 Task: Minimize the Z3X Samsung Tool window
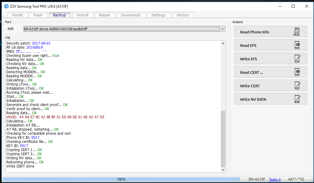click(x=280, y=6)
